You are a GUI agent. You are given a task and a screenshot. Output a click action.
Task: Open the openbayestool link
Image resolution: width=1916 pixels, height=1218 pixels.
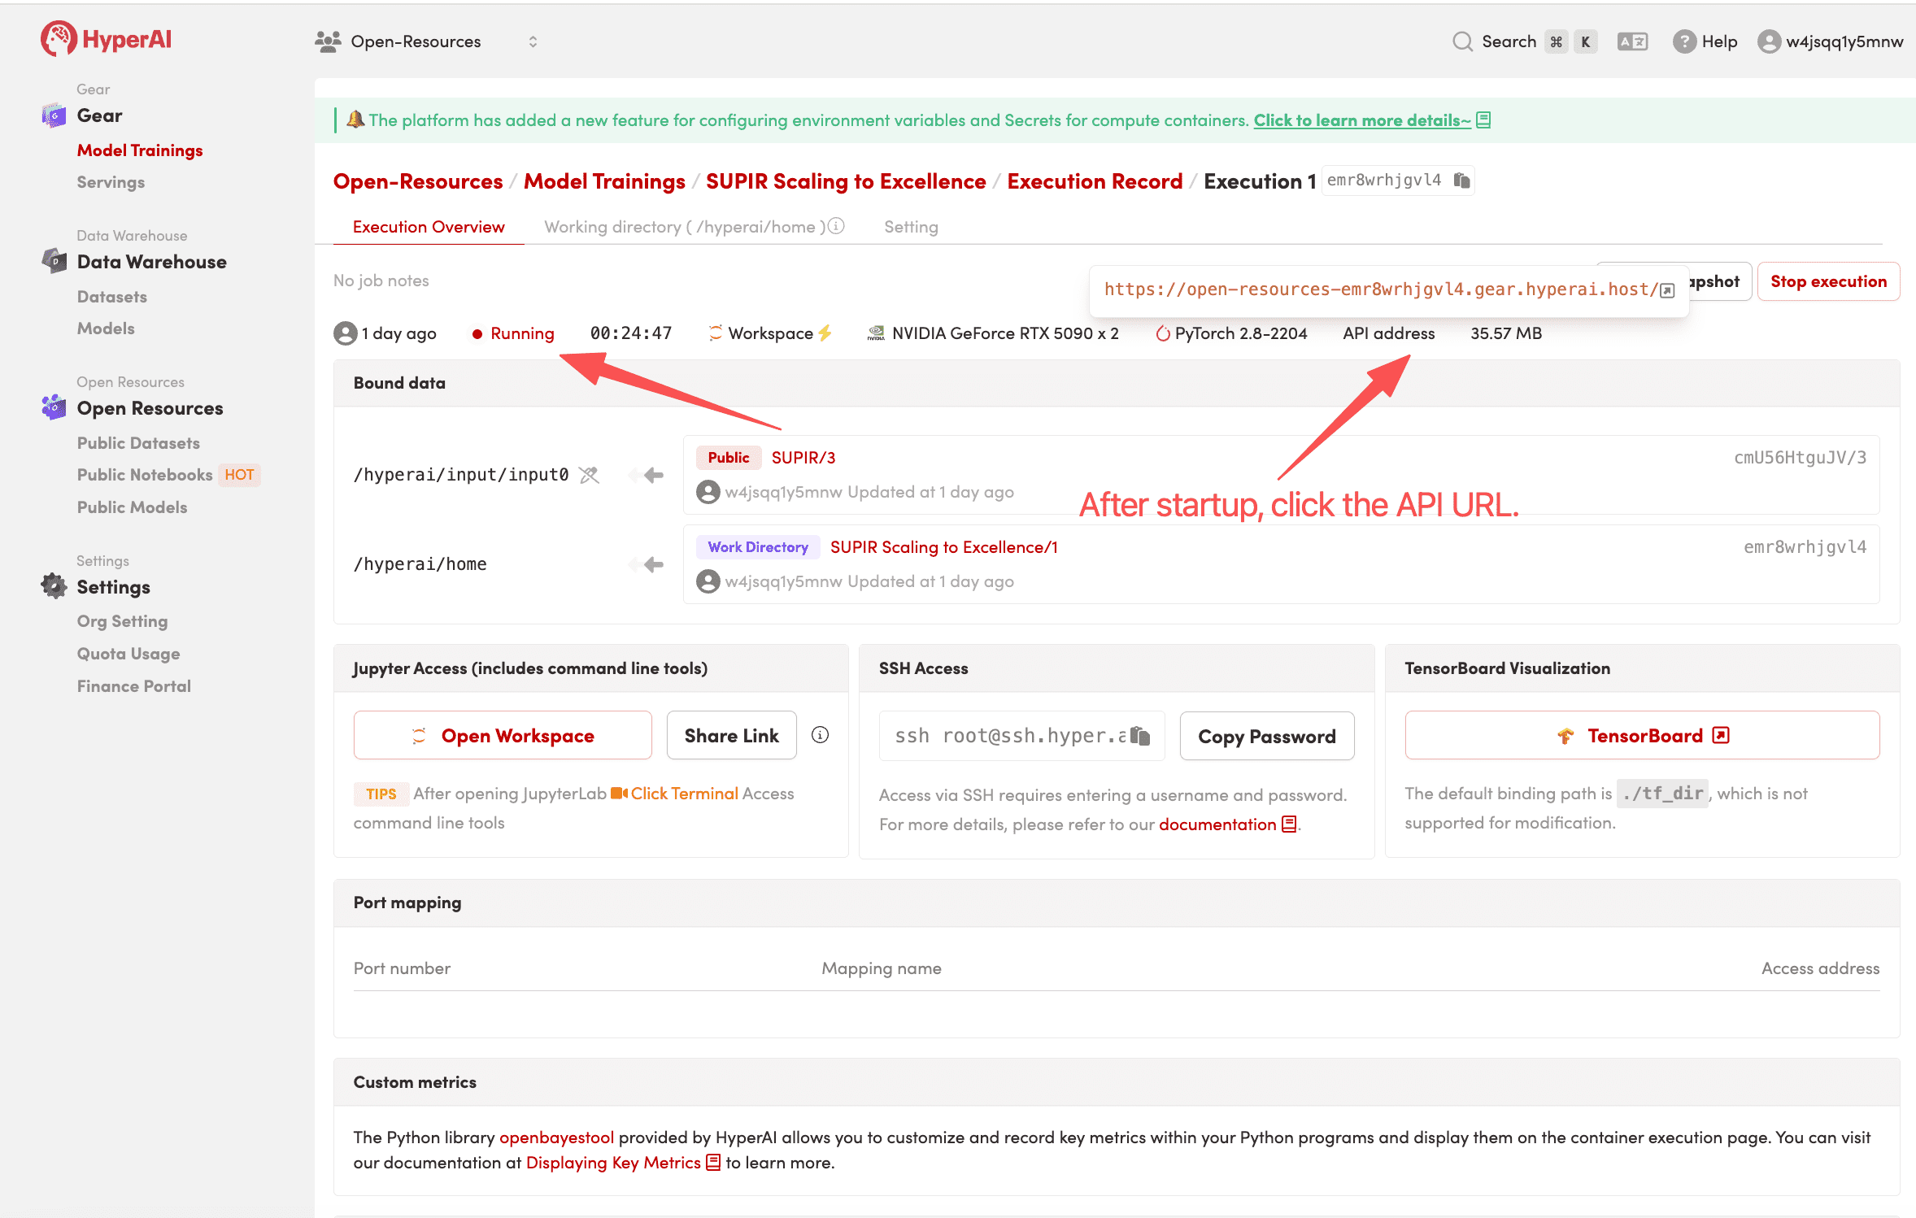tap(556, 1138)
